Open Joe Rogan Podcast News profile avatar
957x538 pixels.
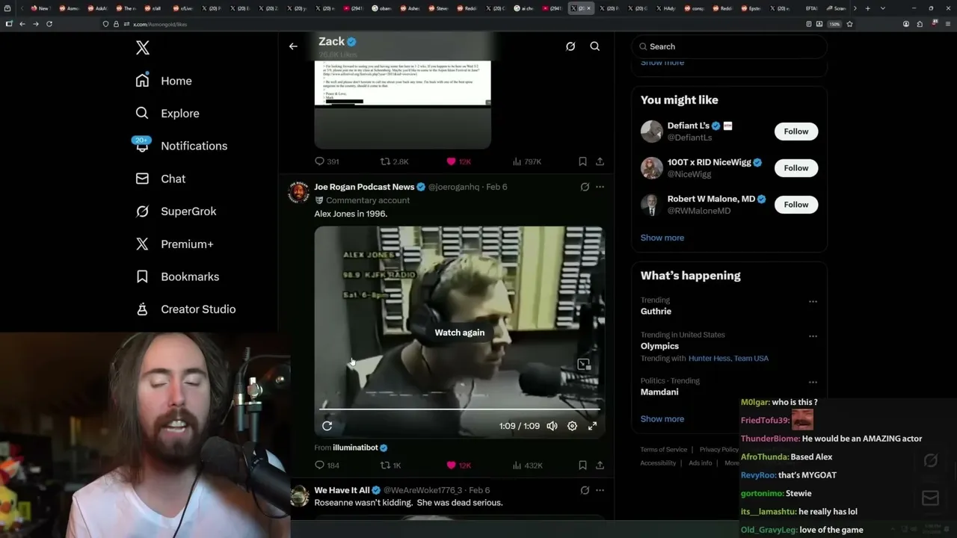click(299, 192)
